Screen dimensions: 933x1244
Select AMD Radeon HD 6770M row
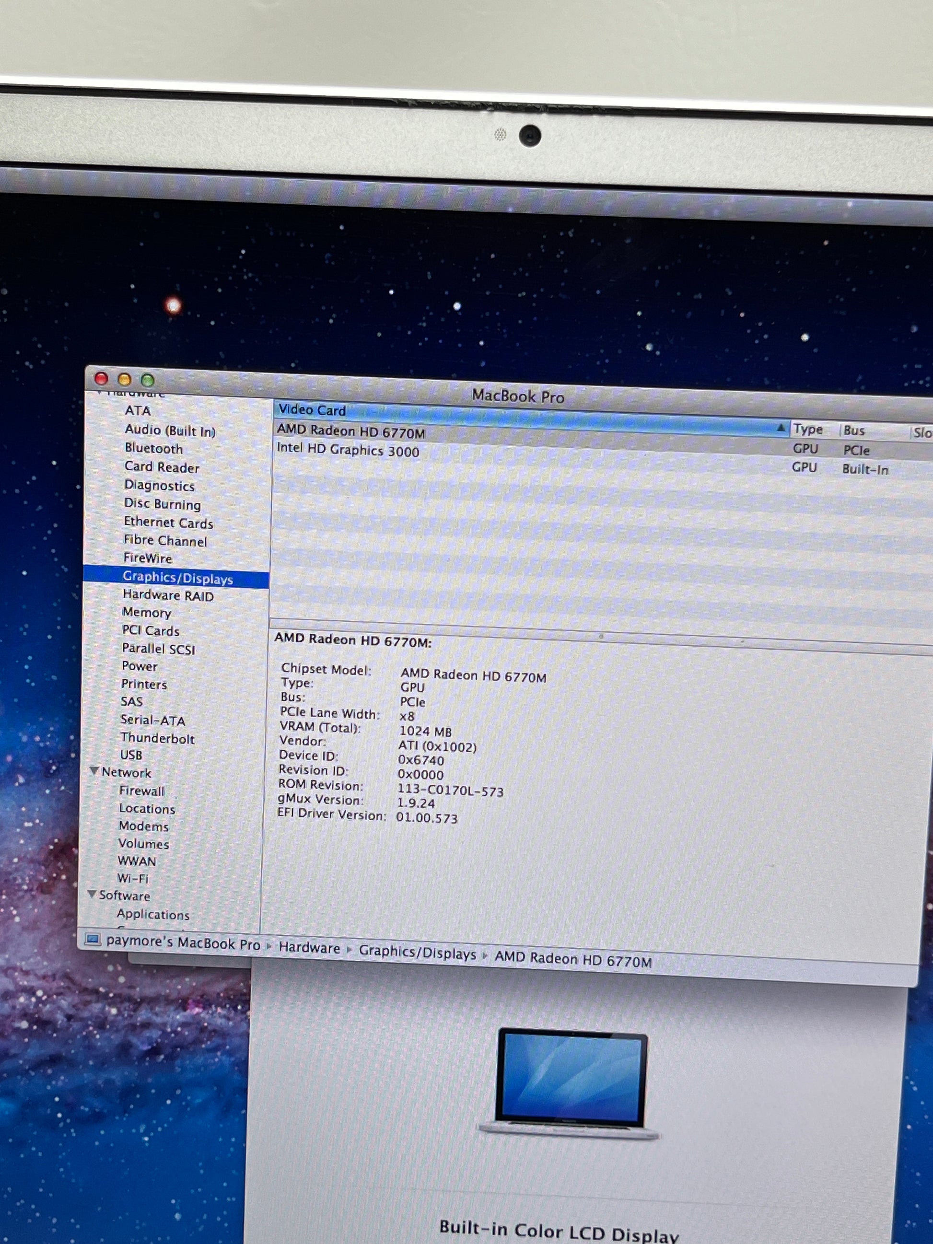coord(351,432)
